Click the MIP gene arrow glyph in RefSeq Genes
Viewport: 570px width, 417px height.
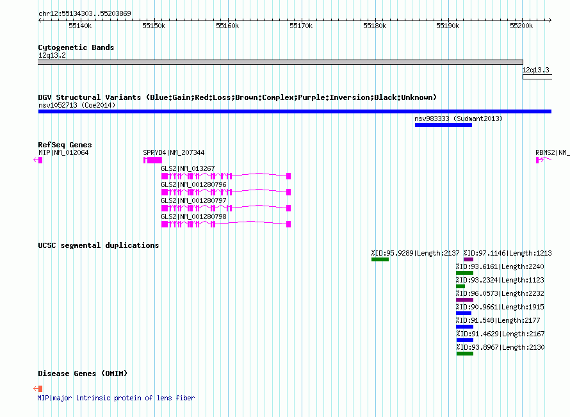pos(38,160)
